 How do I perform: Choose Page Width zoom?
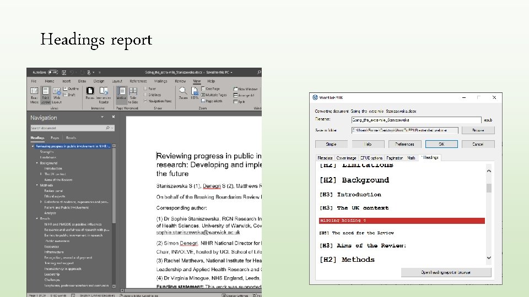pos(212,101)
